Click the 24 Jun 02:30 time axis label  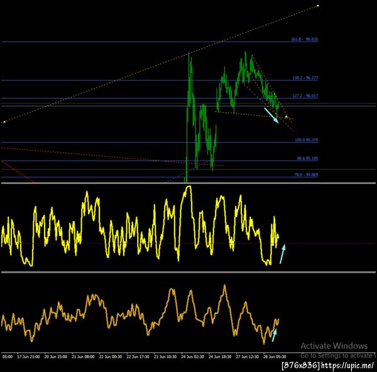coord(193,357)
